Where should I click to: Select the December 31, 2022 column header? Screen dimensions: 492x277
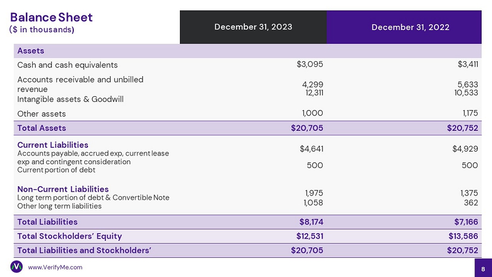(x=410, y=27)
